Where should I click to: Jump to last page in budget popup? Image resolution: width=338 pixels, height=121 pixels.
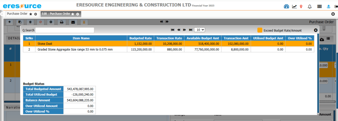[x=190, y=30]
